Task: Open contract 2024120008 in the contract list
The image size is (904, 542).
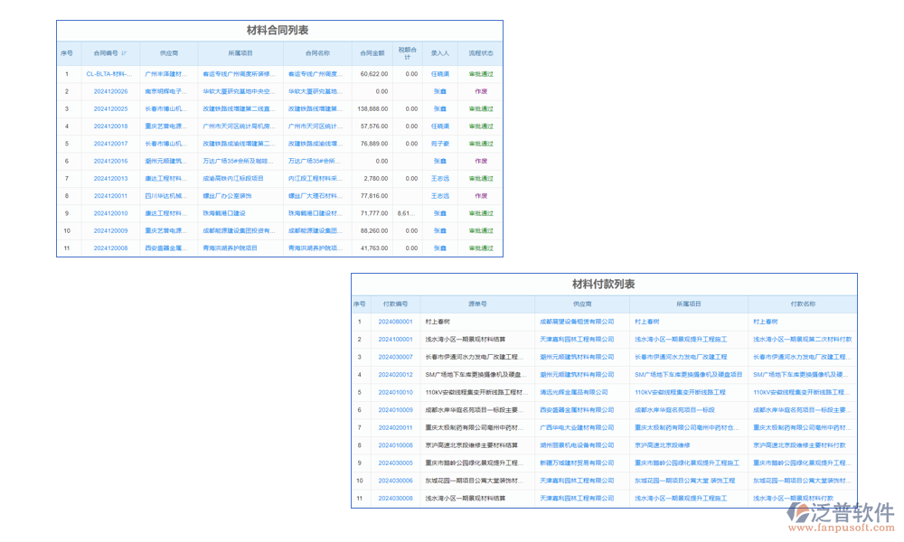Action: (x=110, y=248)
